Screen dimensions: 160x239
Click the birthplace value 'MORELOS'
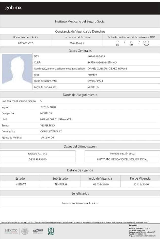coord(93,87)
